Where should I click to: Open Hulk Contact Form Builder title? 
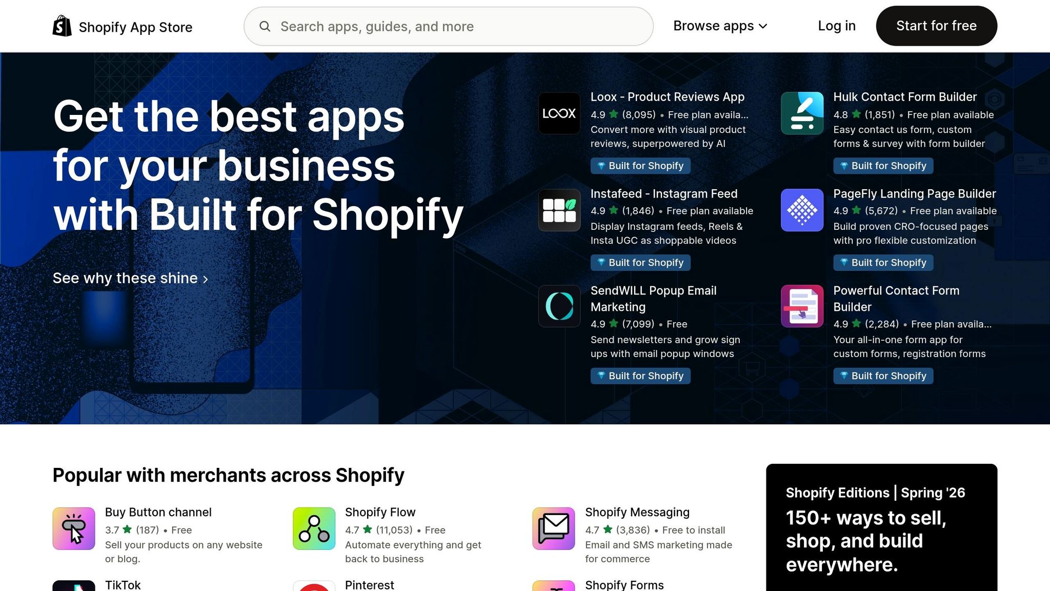tap(905, 97)
